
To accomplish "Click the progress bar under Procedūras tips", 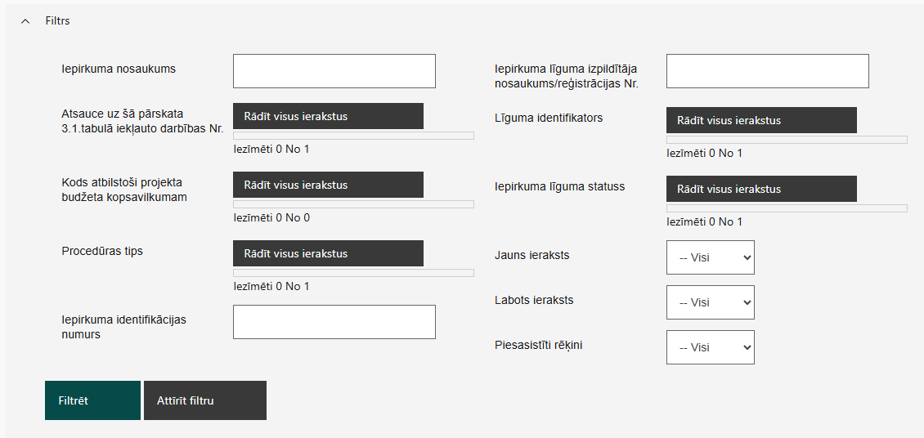I will pos(353,273).
